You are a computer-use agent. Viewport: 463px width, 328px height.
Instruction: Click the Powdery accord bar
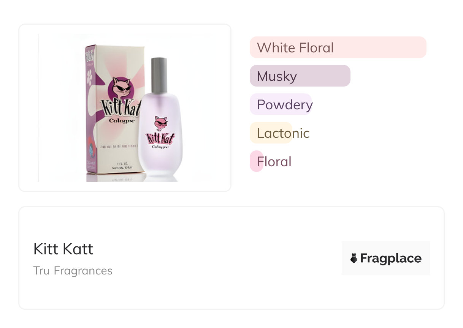[281, 104]
